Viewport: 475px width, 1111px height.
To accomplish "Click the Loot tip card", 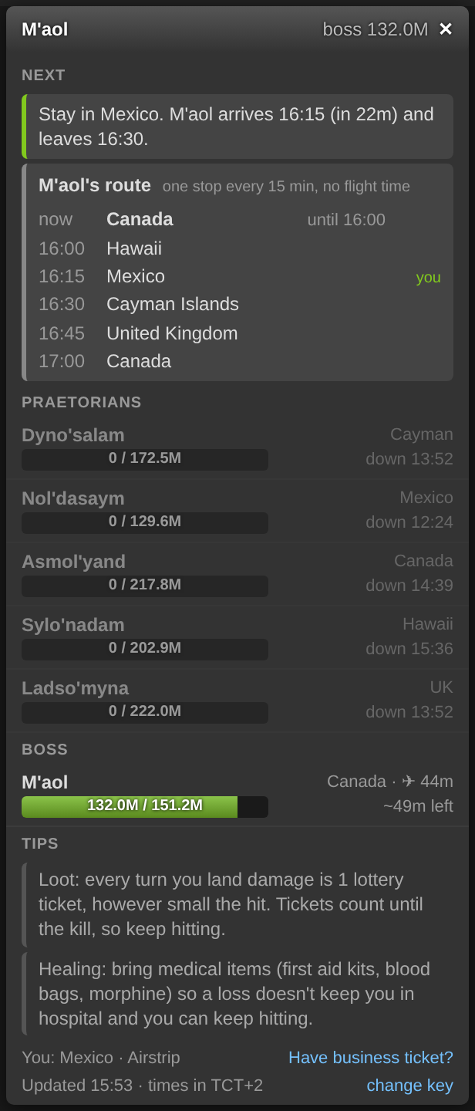I will (237, 904).
